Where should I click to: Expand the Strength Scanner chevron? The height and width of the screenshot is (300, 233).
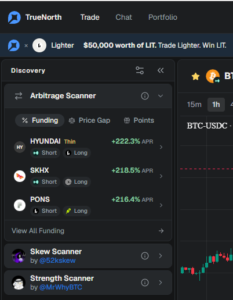pyautogui.click(x=161, y=283)
